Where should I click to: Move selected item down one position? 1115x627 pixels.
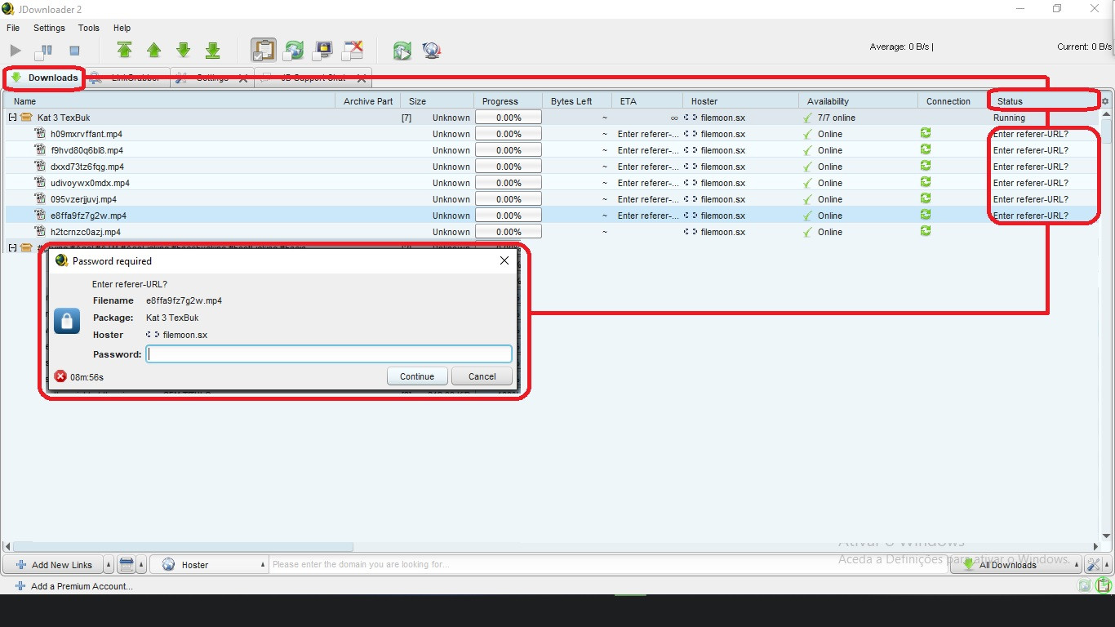pyautogui.click(x=183, y=50)
